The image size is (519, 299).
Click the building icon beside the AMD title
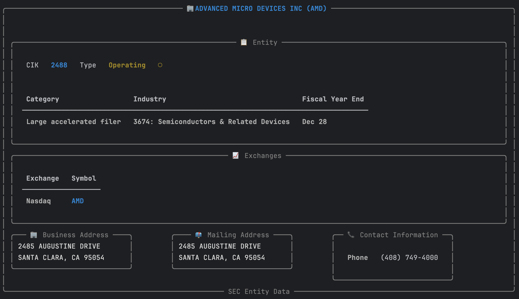coord(190,8)
